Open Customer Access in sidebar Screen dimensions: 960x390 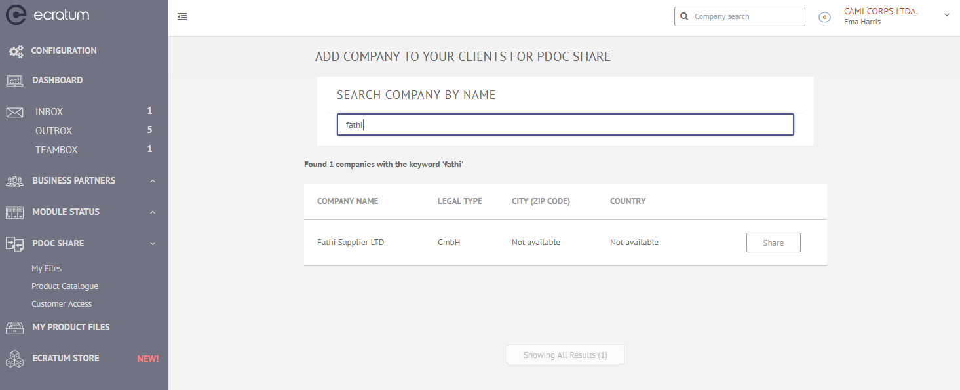62,304
